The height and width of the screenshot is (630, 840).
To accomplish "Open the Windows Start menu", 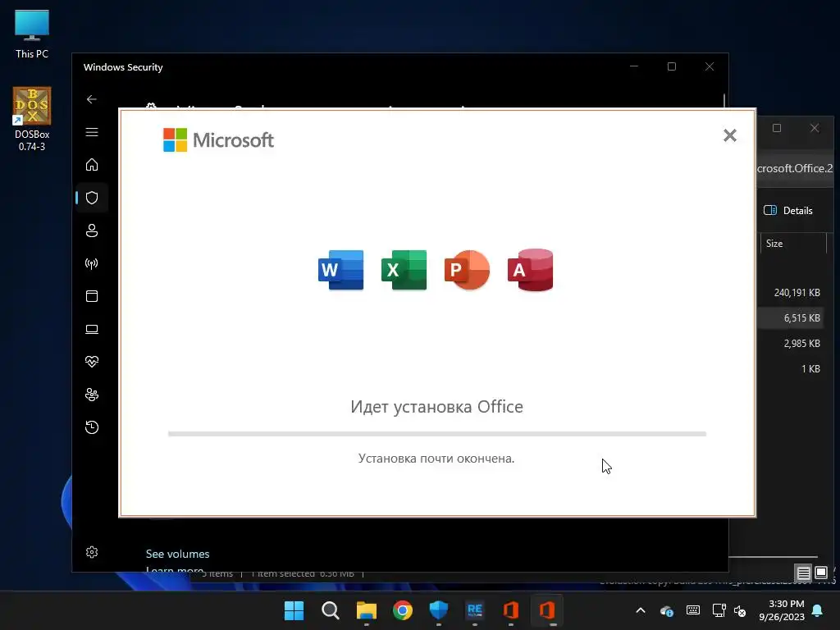I will (x=294, y=610).
